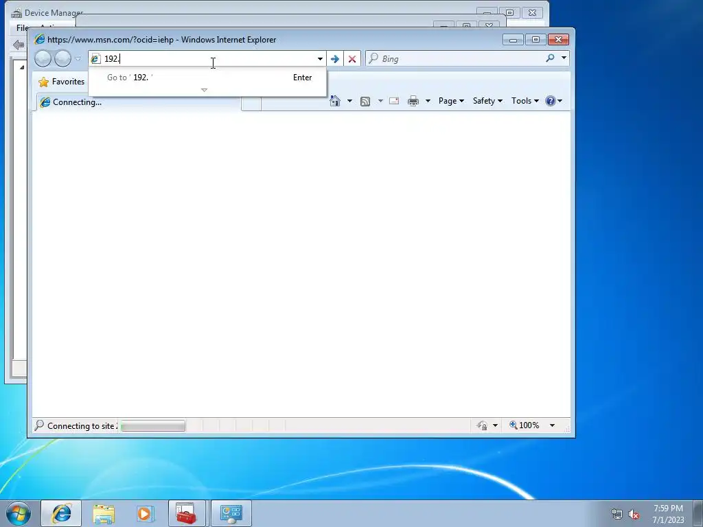
Task: Click the zoom level magnifier at 100%
Action: 514,425
